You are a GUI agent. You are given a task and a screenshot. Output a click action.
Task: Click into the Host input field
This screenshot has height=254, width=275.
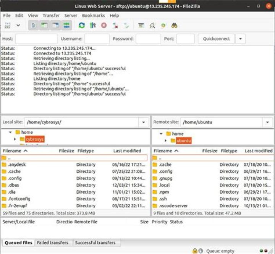tap(36, 39)
